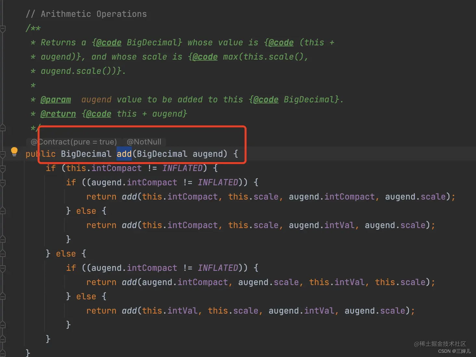Screen dimensions: 476x357
Task: Collapse the method fold marker beside "public BigDecimal add"
Action: [x=3, y=154]
